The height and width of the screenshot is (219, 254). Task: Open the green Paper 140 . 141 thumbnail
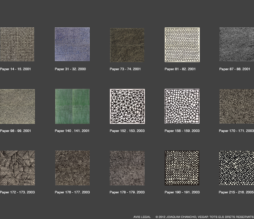72,106
